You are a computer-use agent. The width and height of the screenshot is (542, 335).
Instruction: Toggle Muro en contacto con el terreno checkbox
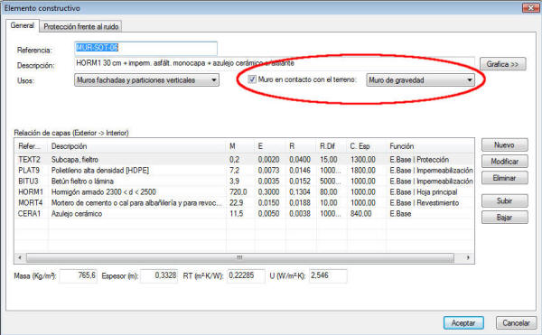pyautogui.click(x=252, y=79)
